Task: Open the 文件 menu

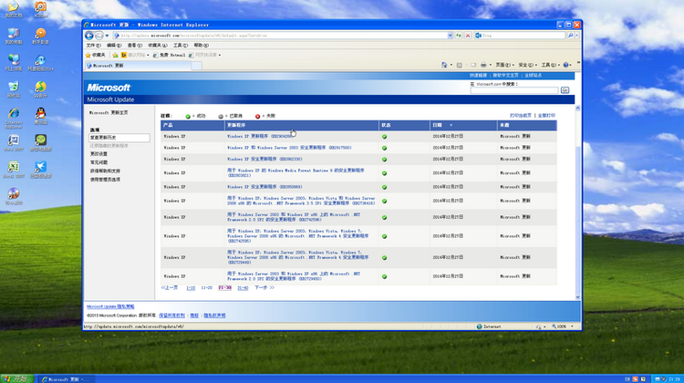Action: (93, 46)
